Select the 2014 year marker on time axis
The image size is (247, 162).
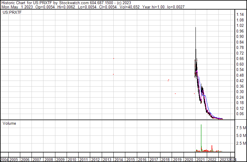[x=118, y=160]
